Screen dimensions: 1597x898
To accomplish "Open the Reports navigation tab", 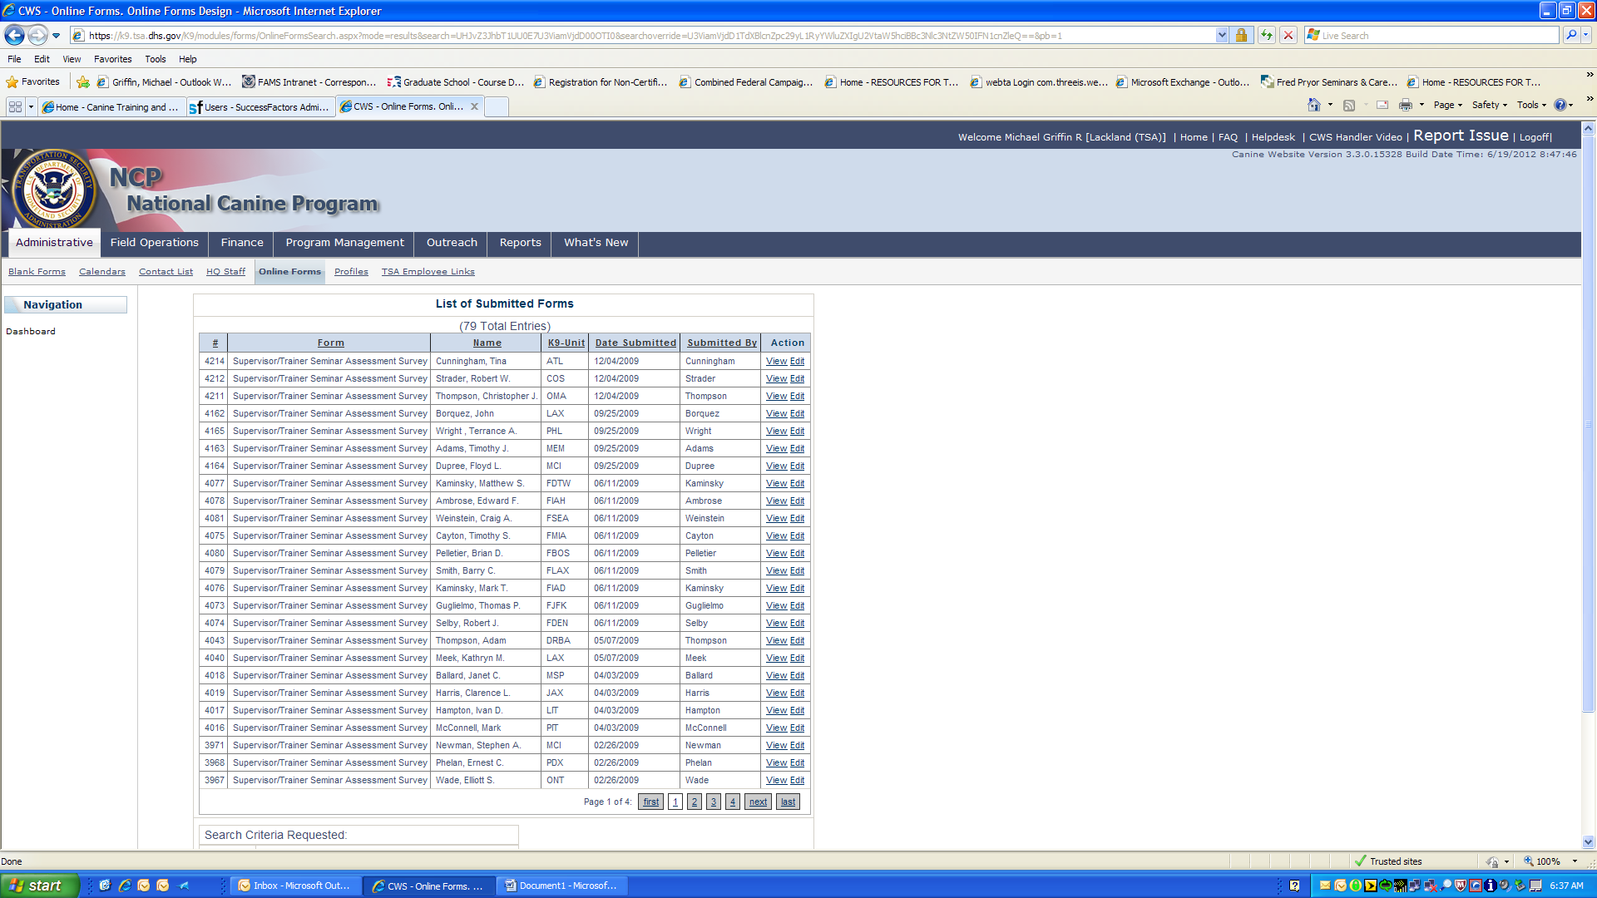I will [x=520, y=243].
